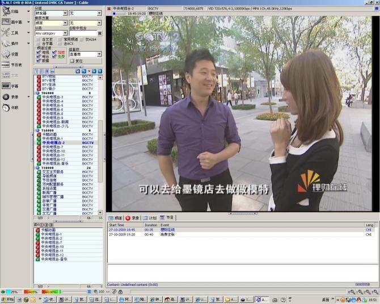This screenshot has width=380, height=304.
Task: Open the 设置 settings gear icon
Action: tap(6, 54)
